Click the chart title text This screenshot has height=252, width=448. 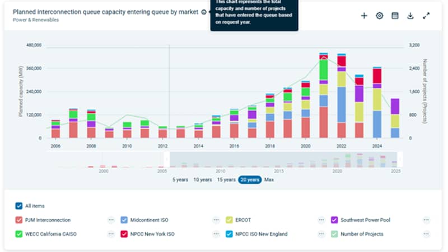tap(105, 12)
